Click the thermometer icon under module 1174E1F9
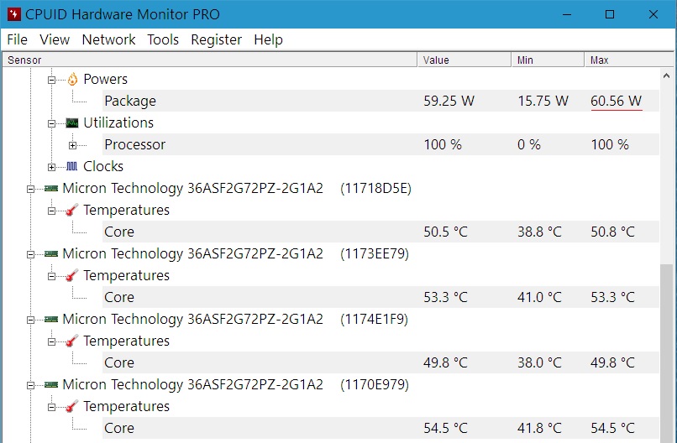 72,341
